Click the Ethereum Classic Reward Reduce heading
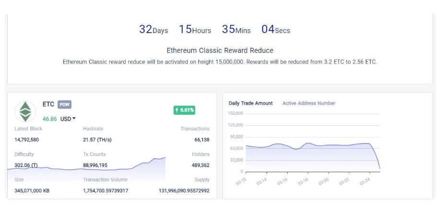 pyautogui.click(x=220, y=50)
